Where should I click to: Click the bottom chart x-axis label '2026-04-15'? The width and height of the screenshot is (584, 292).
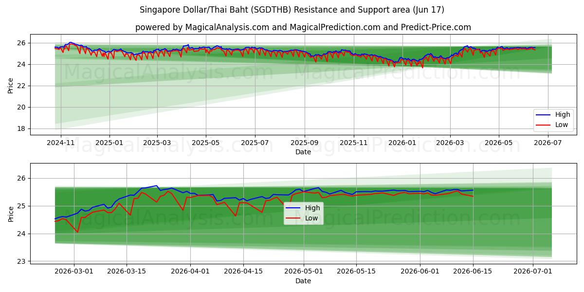pyautogui.click(x=243, y=272)
